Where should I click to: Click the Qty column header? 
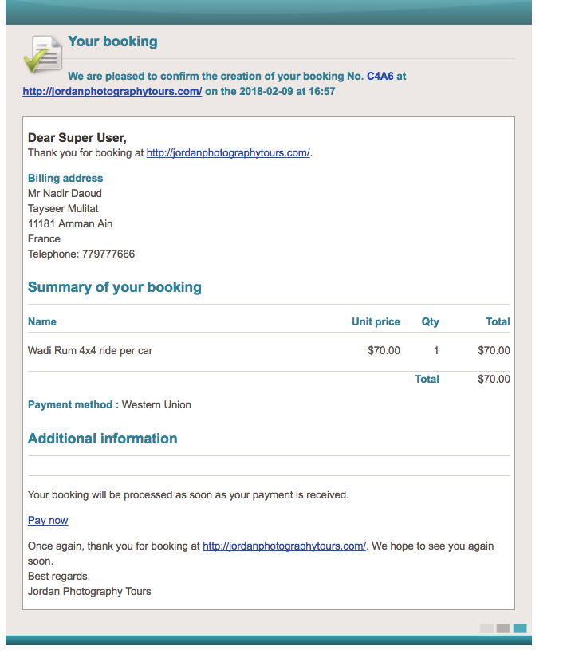coord(430,322)
